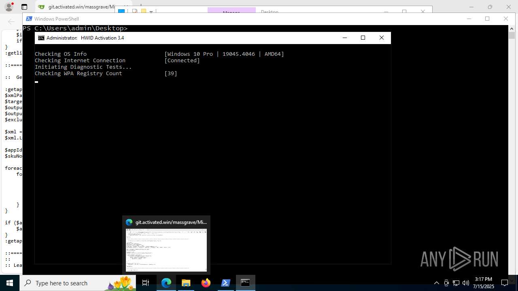Click the Edge back arrow
Viewport: 518px width, 291px height.
pyautogui.click(x=11, y=21)
